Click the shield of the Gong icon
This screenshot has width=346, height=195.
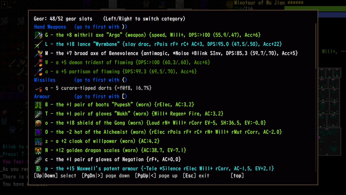pyautogui.click(x=38, y=123)
